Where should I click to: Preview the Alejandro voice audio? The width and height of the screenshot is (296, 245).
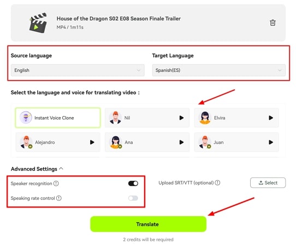point(92,142)
